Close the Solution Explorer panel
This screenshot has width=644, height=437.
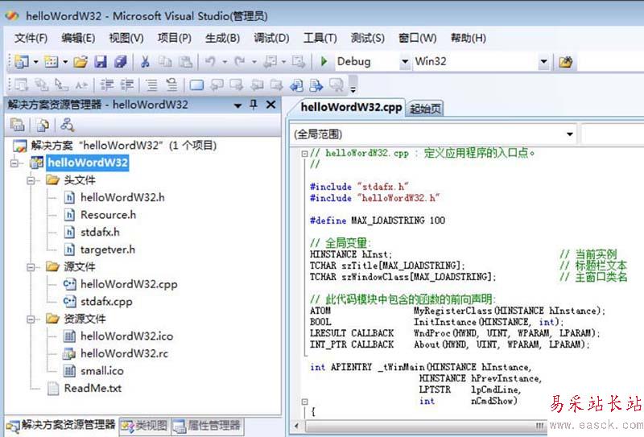(x=270, y=105)
